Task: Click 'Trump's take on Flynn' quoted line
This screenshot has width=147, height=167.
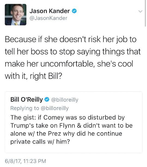Action: (x=72, y=126)
